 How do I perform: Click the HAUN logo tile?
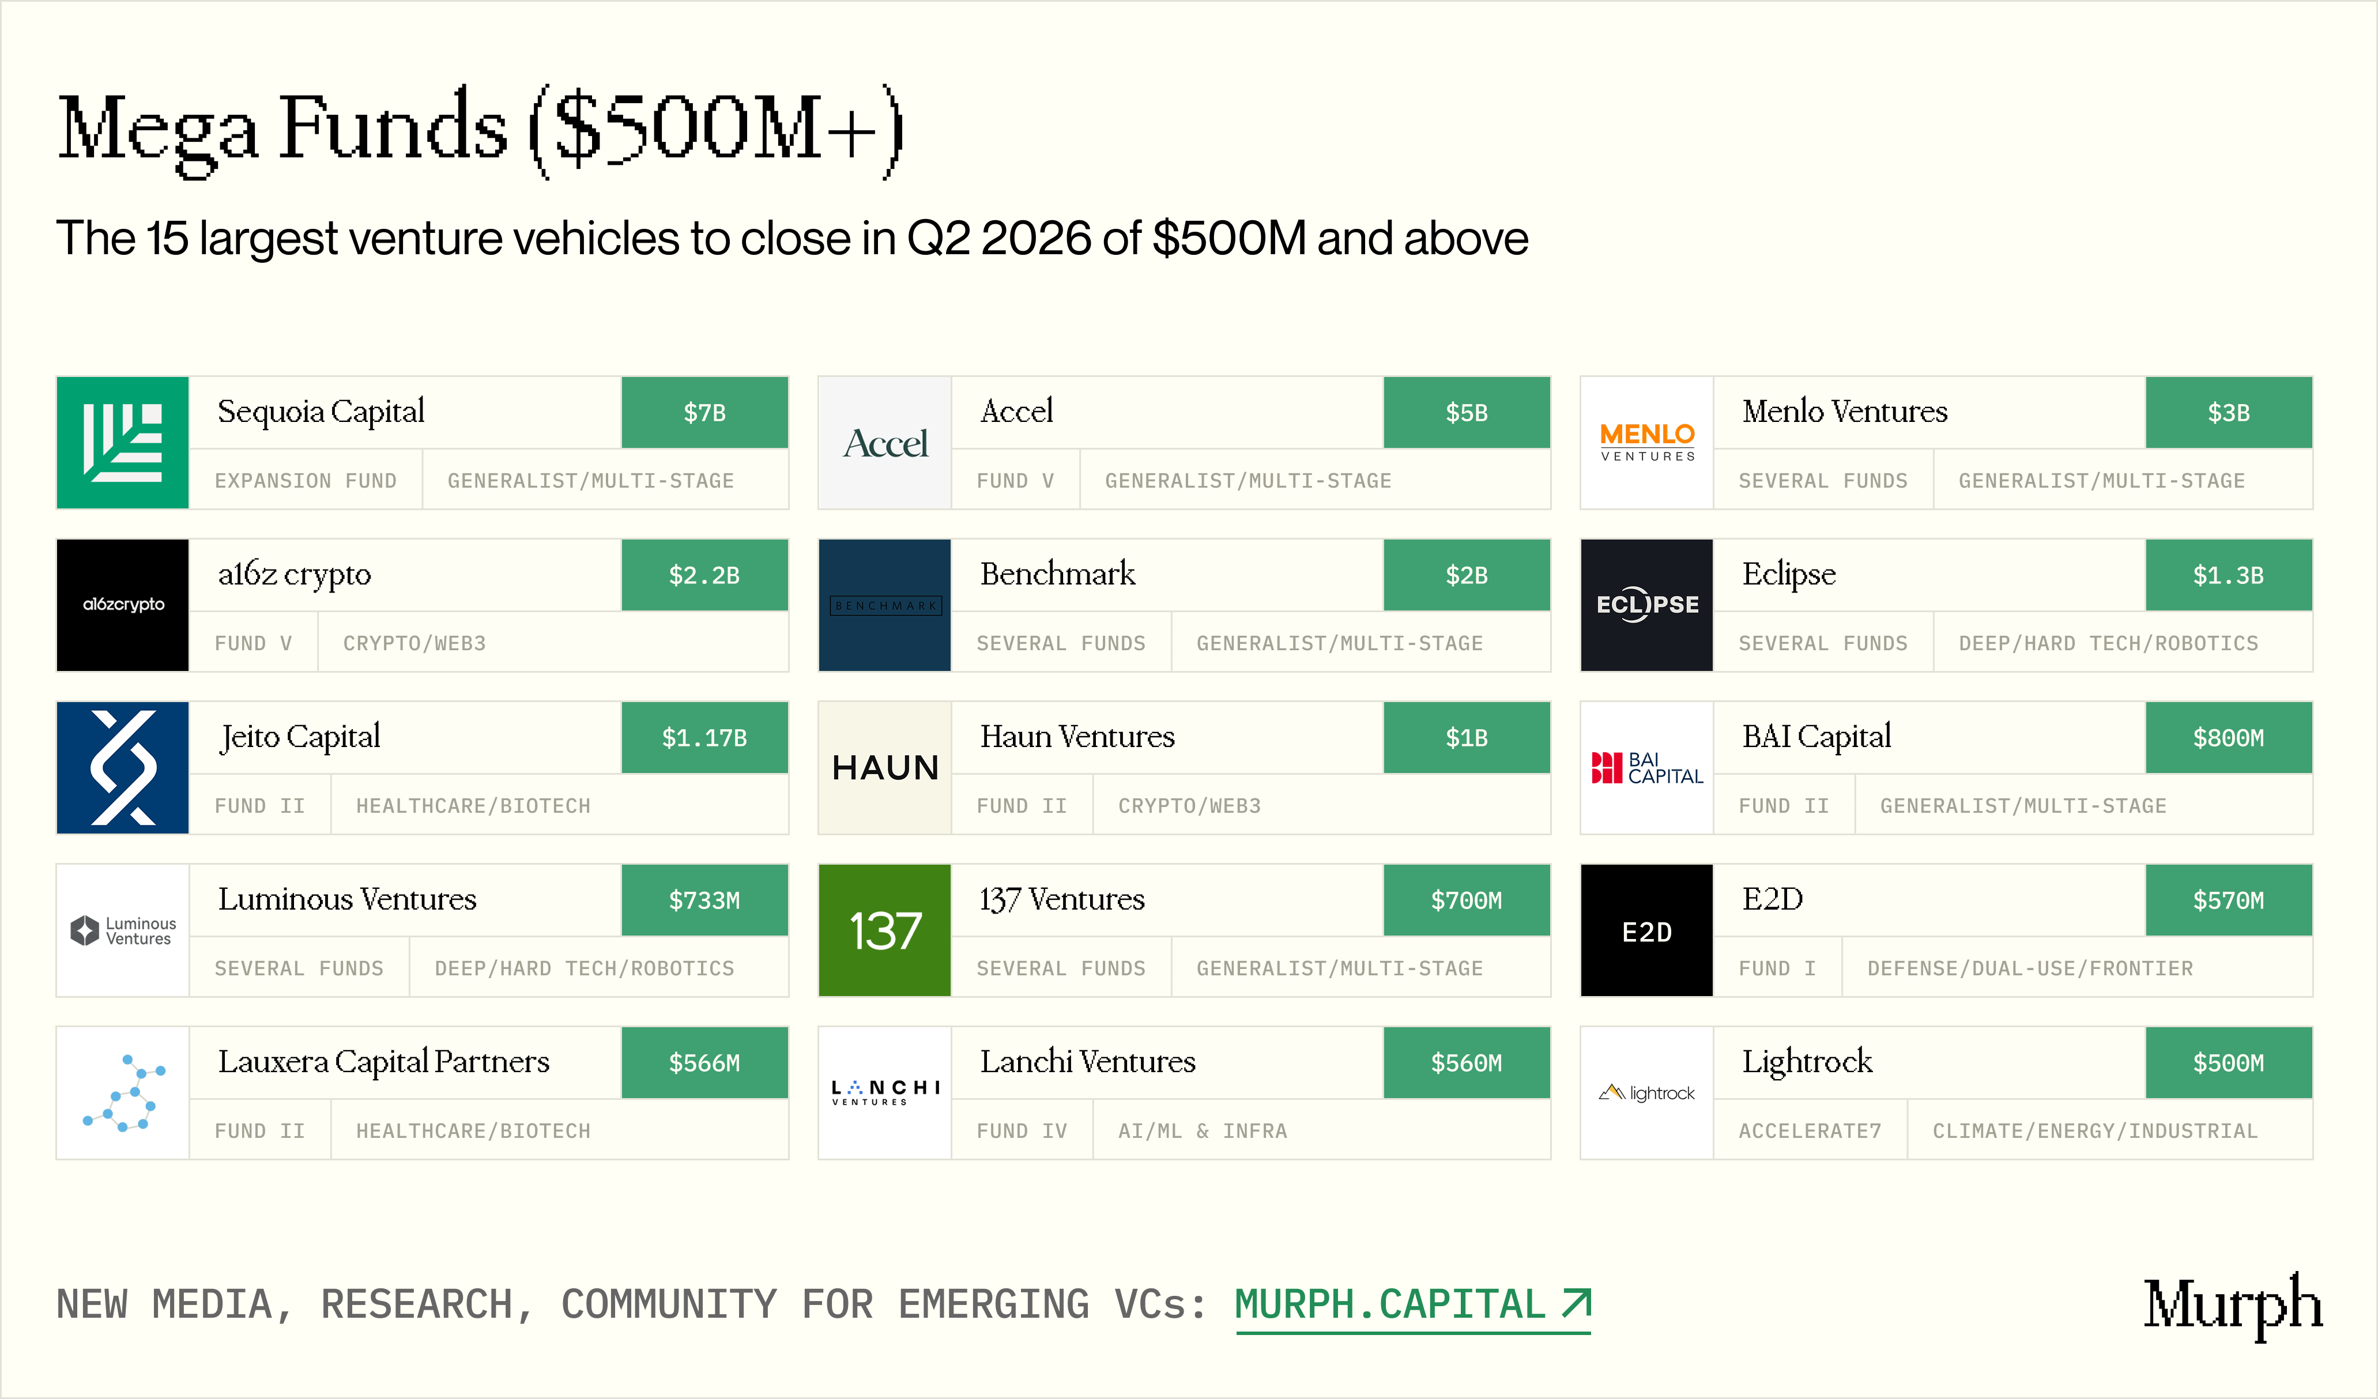[884, 767]
